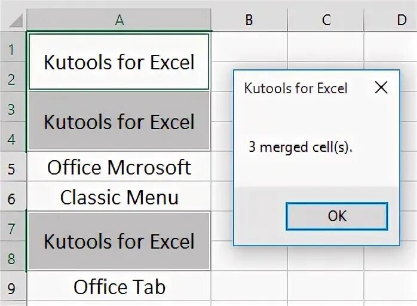This screenshot has width=417, height=306.
Task: Close the Kutools for Excel dialog
Action: tap(381, 88)
